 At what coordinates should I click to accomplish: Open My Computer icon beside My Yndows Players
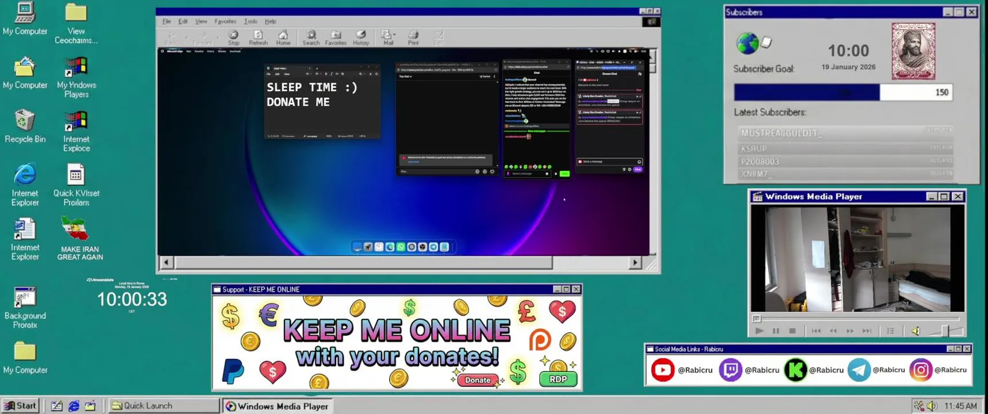(x=24, y=73)
